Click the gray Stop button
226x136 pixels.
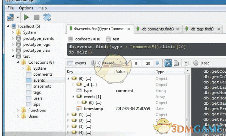click(x=37, y=17)
